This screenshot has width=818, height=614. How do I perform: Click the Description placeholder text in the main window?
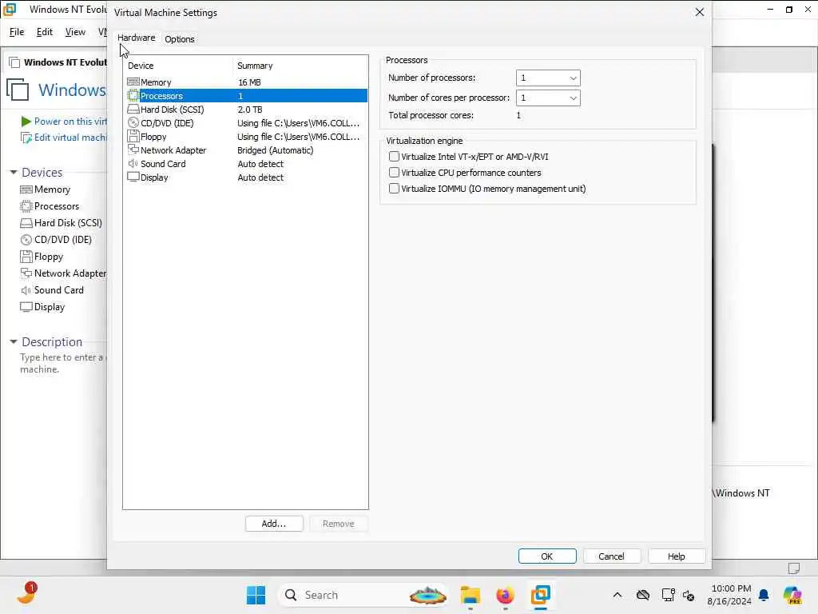coord(62,363)
